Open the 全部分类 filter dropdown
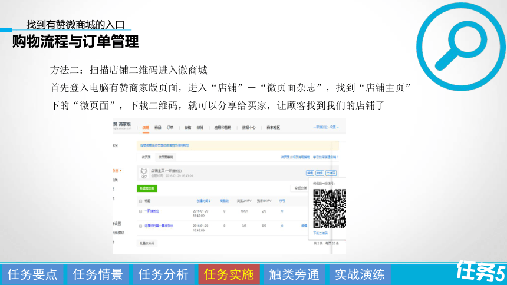 pos(299,188)
